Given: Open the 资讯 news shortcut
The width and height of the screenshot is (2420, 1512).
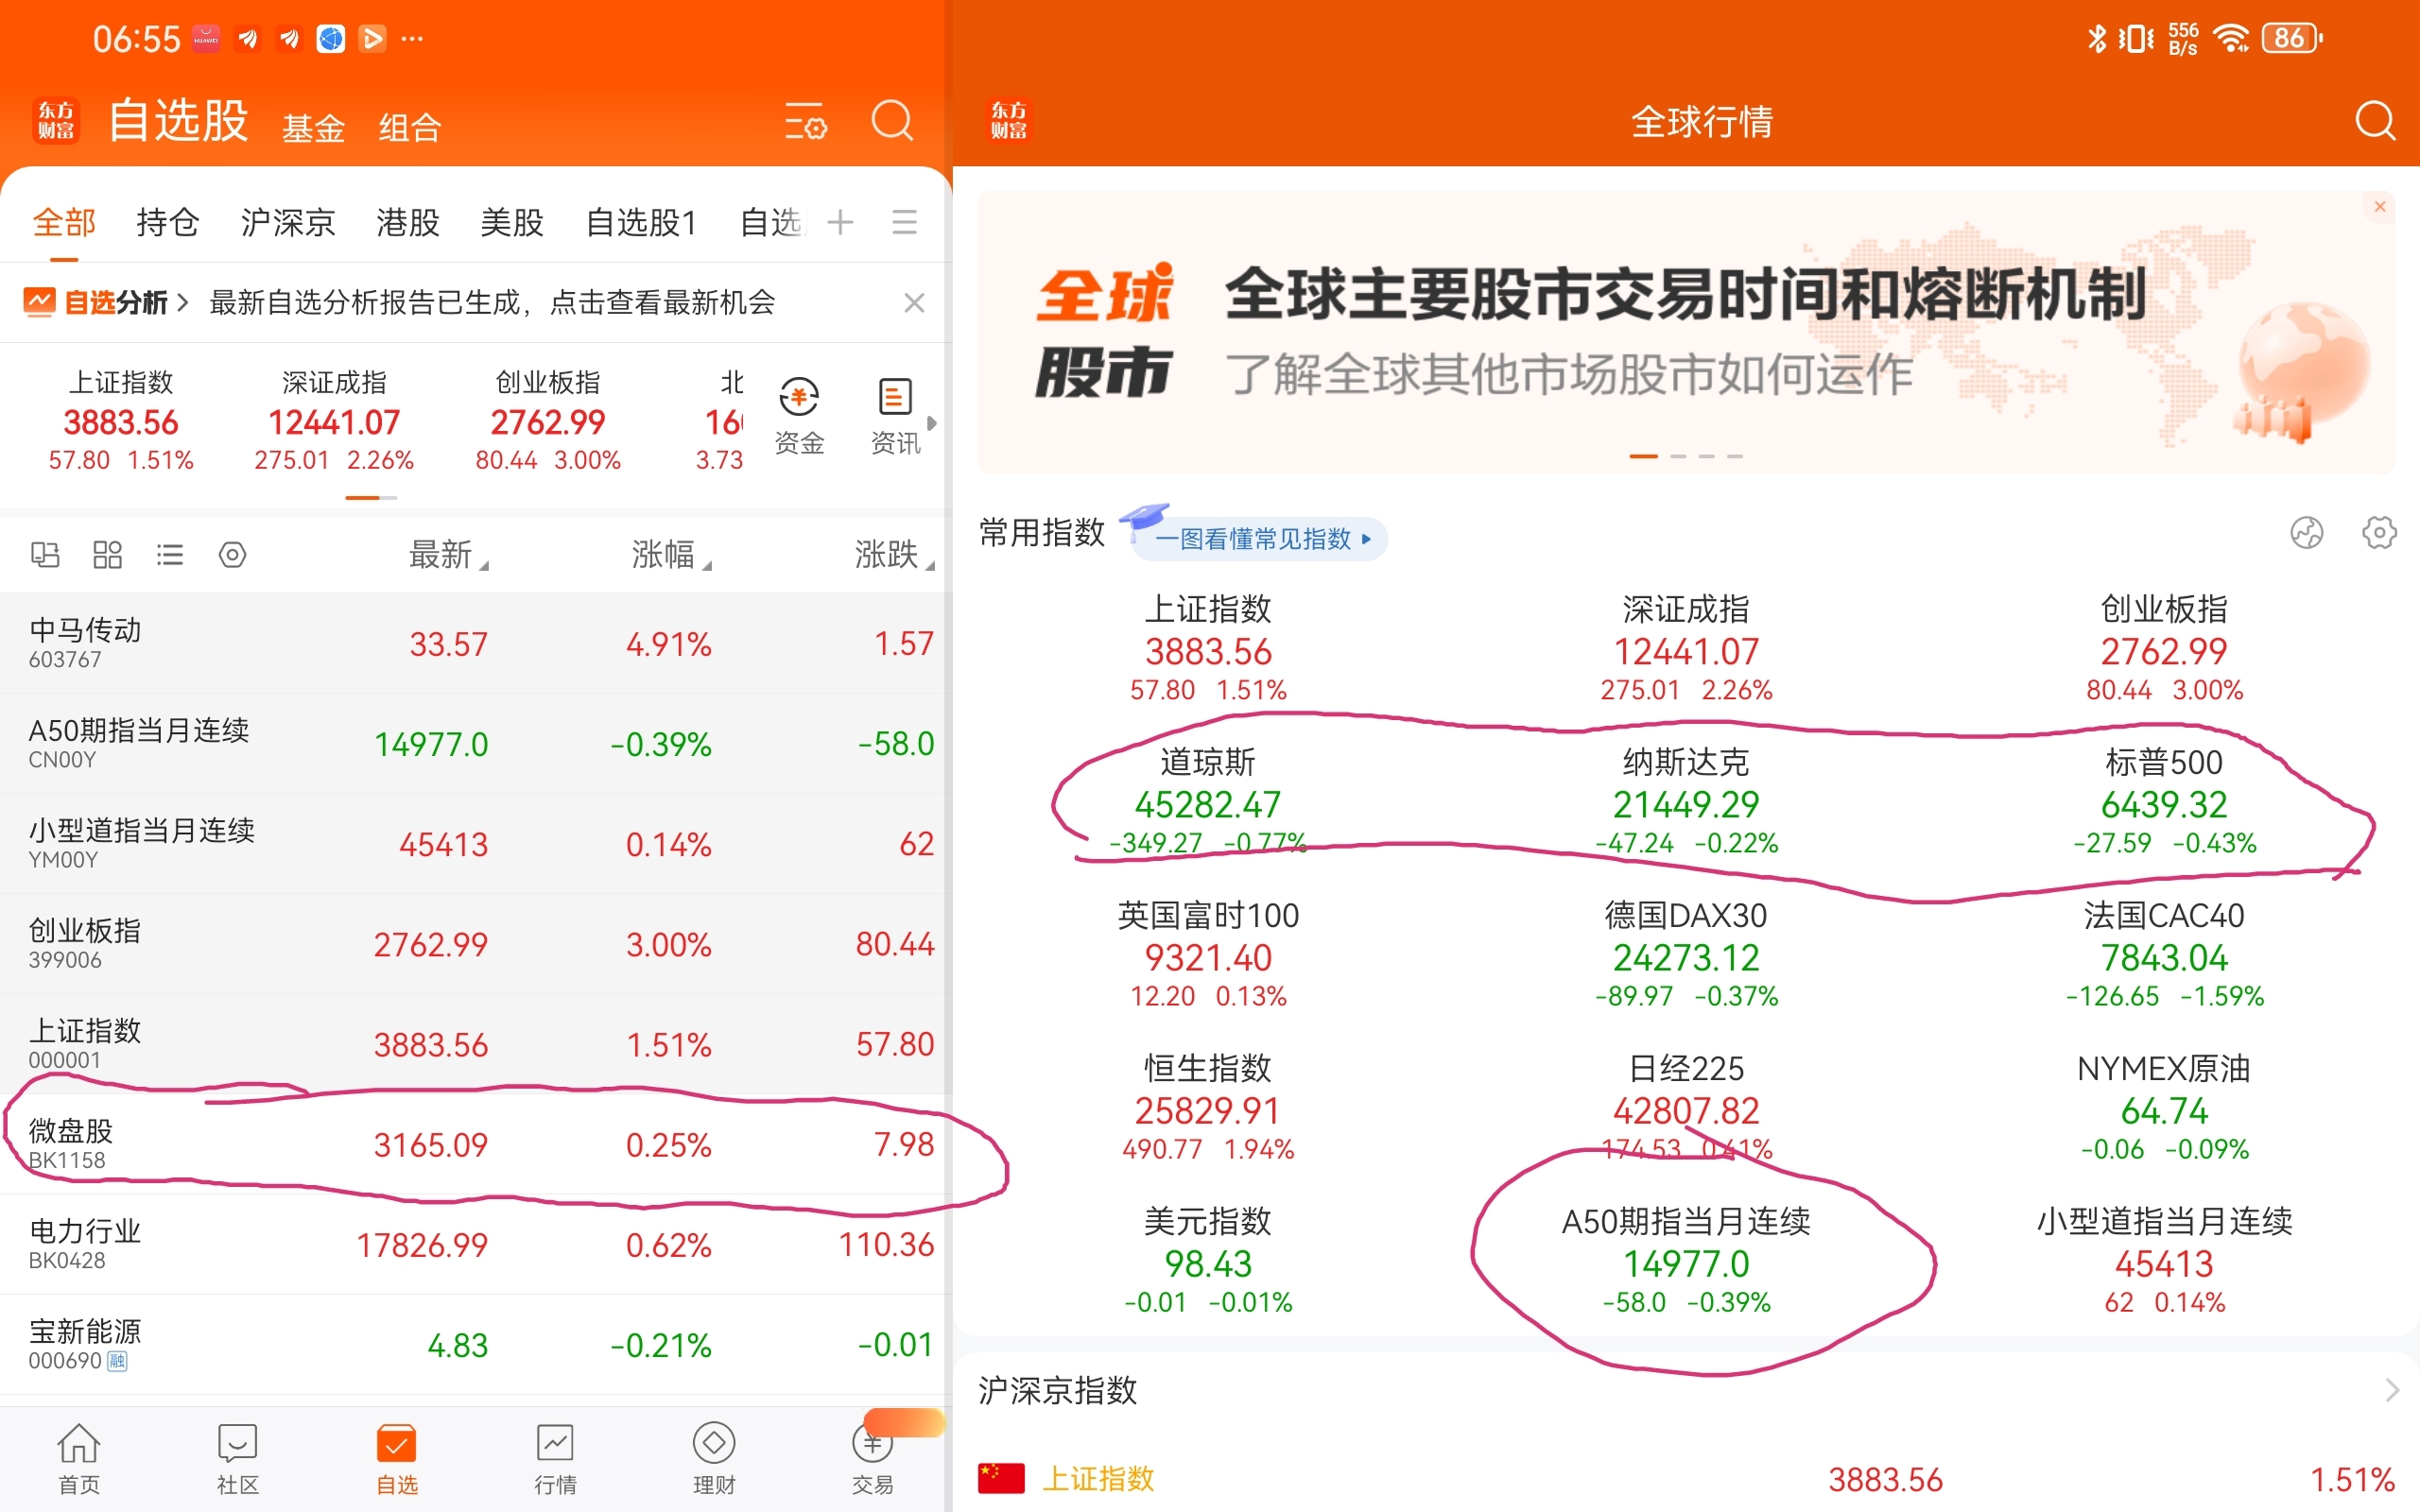Looking at the screenshot, I should pyautogui.click(x=895, y=417).
